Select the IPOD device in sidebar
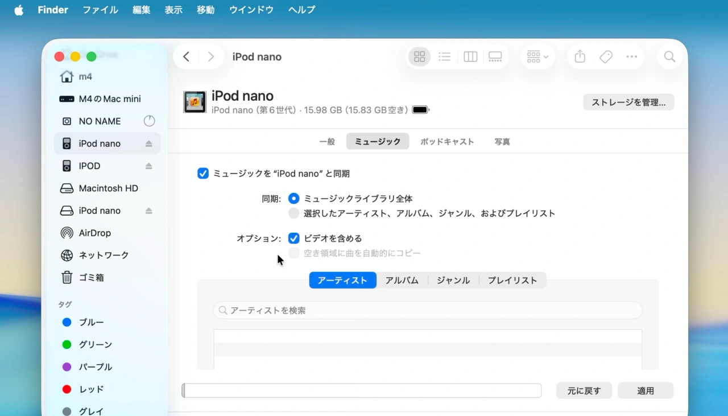This screenshot has height=416, width=728. (x=107, y=166)
